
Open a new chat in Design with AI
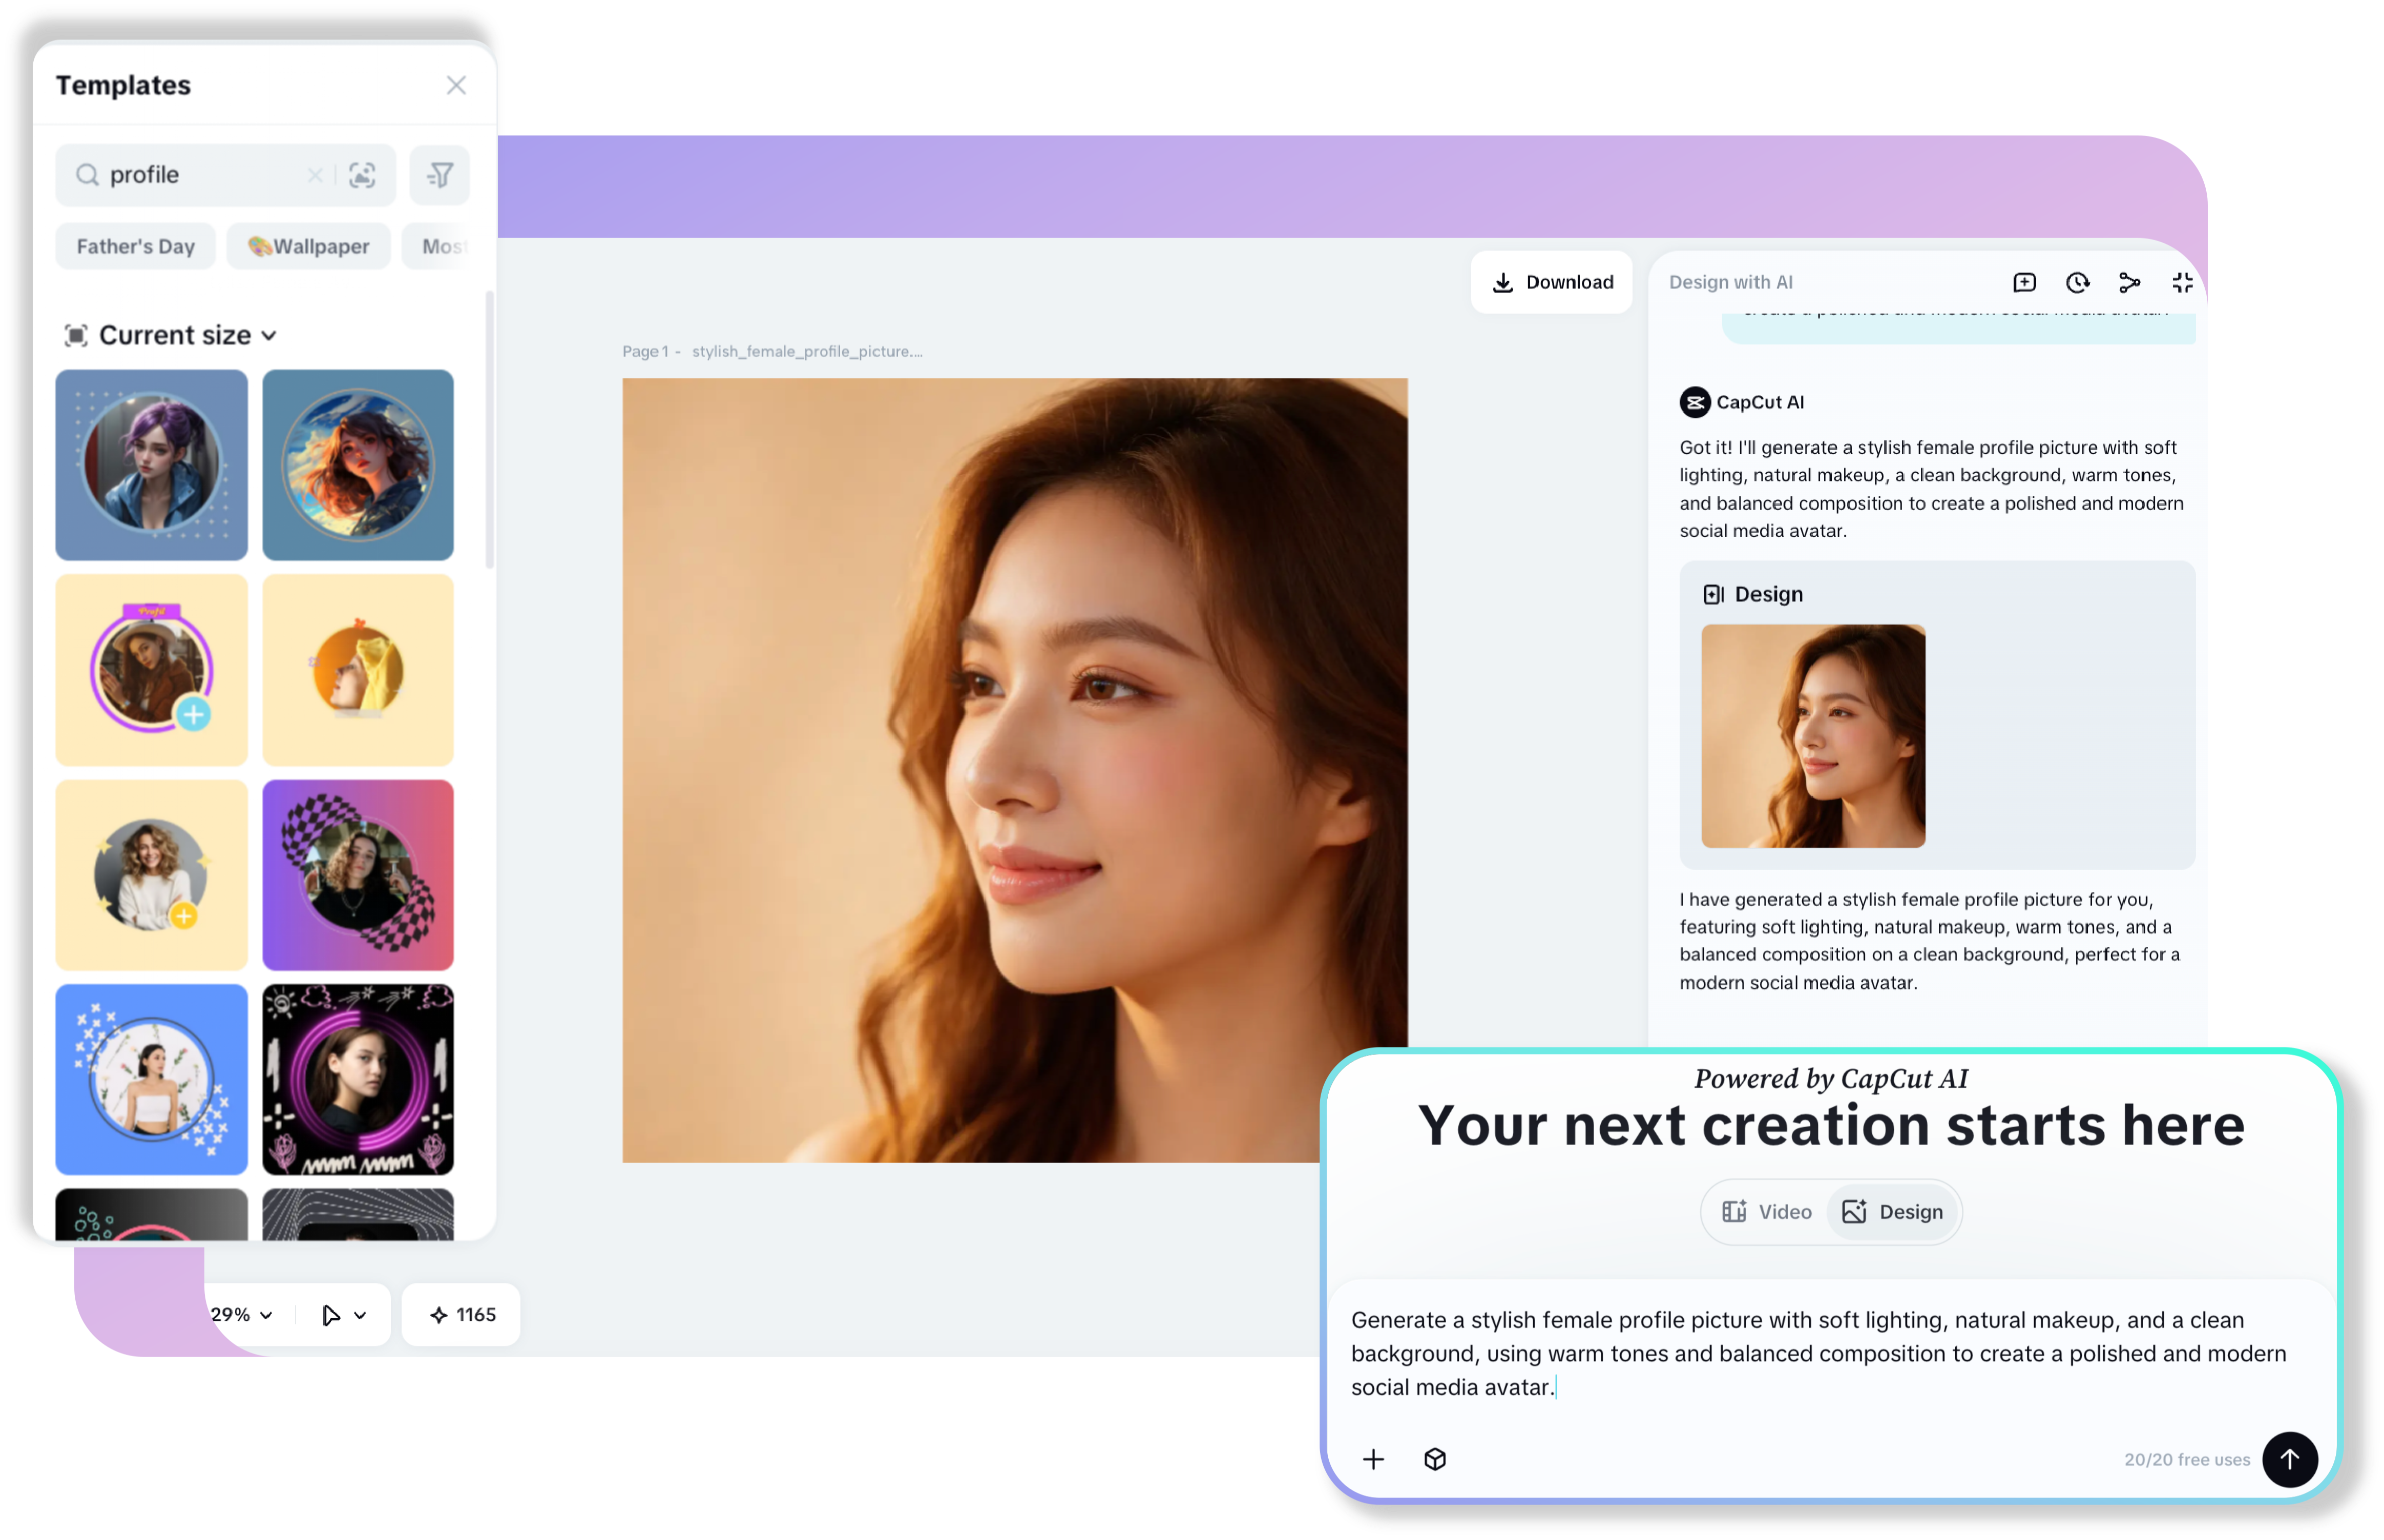point(2024,282)
